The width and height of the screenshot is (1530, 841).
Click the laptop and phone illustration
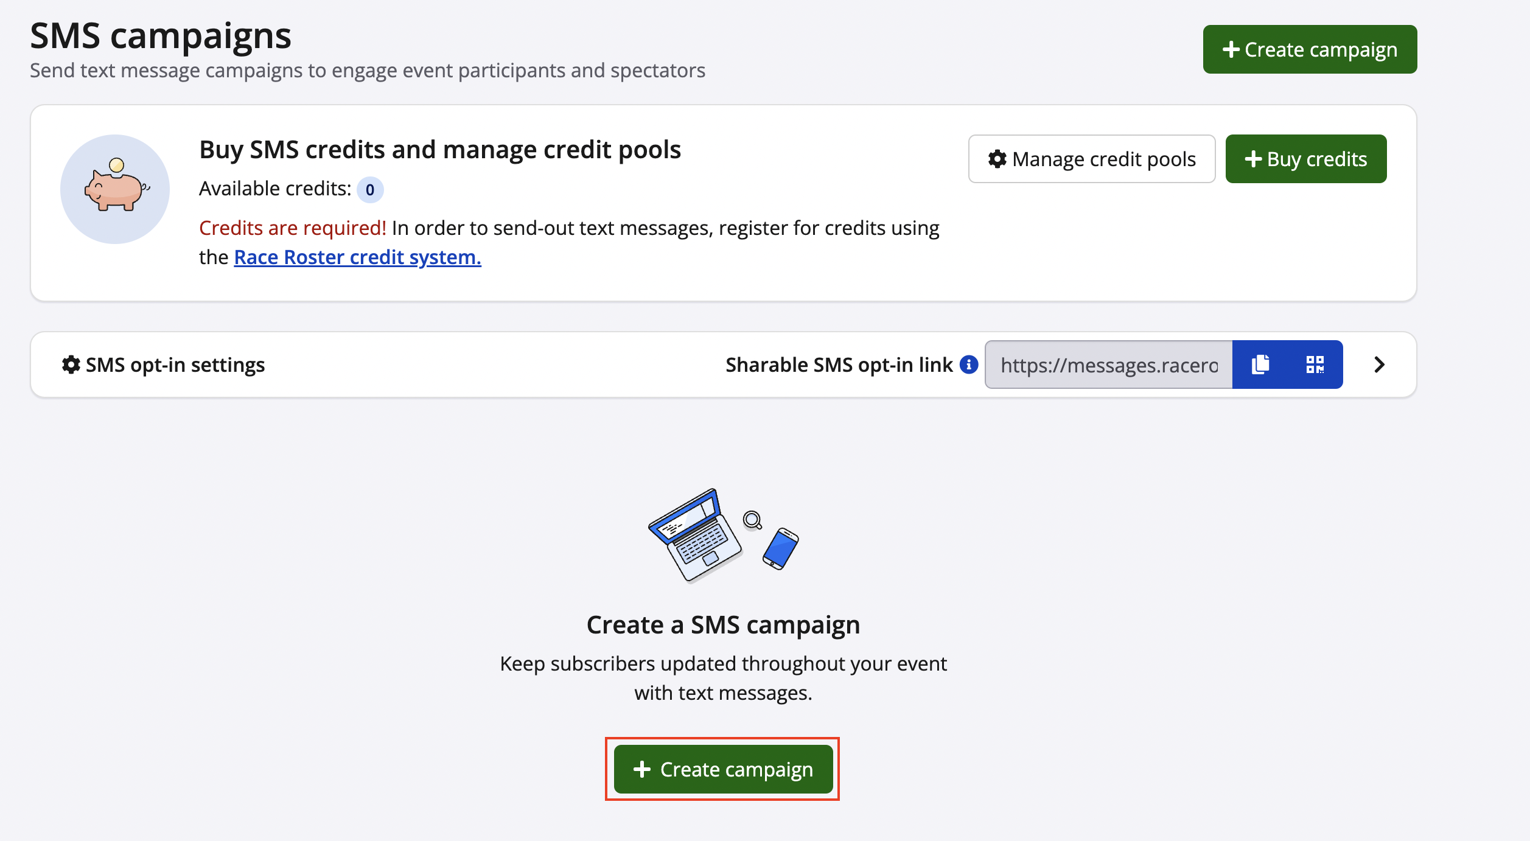[x=723, y=536]
